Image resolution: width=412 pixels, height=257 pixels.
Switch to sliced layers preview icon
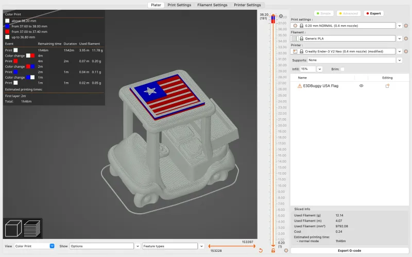click(32, 228)
